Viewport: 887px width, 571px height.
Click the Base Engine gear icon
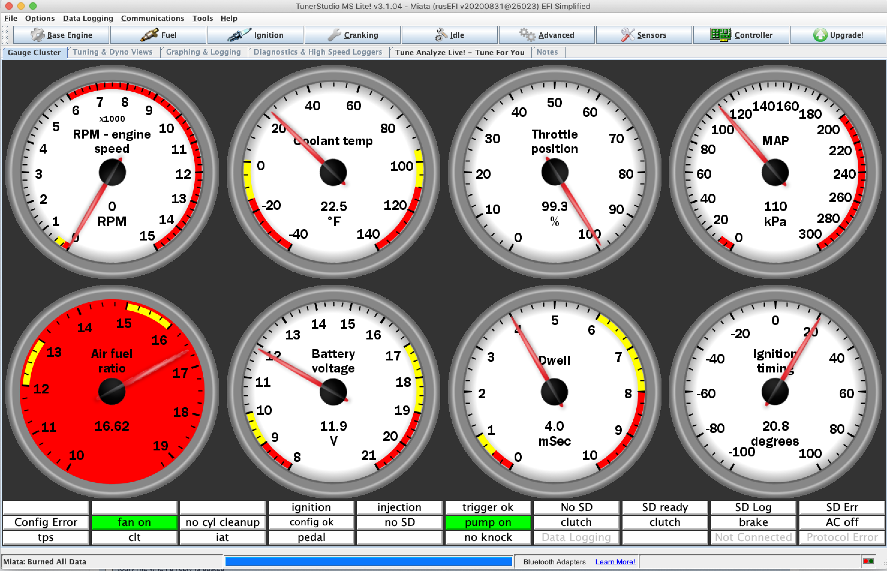coord(37,35)
